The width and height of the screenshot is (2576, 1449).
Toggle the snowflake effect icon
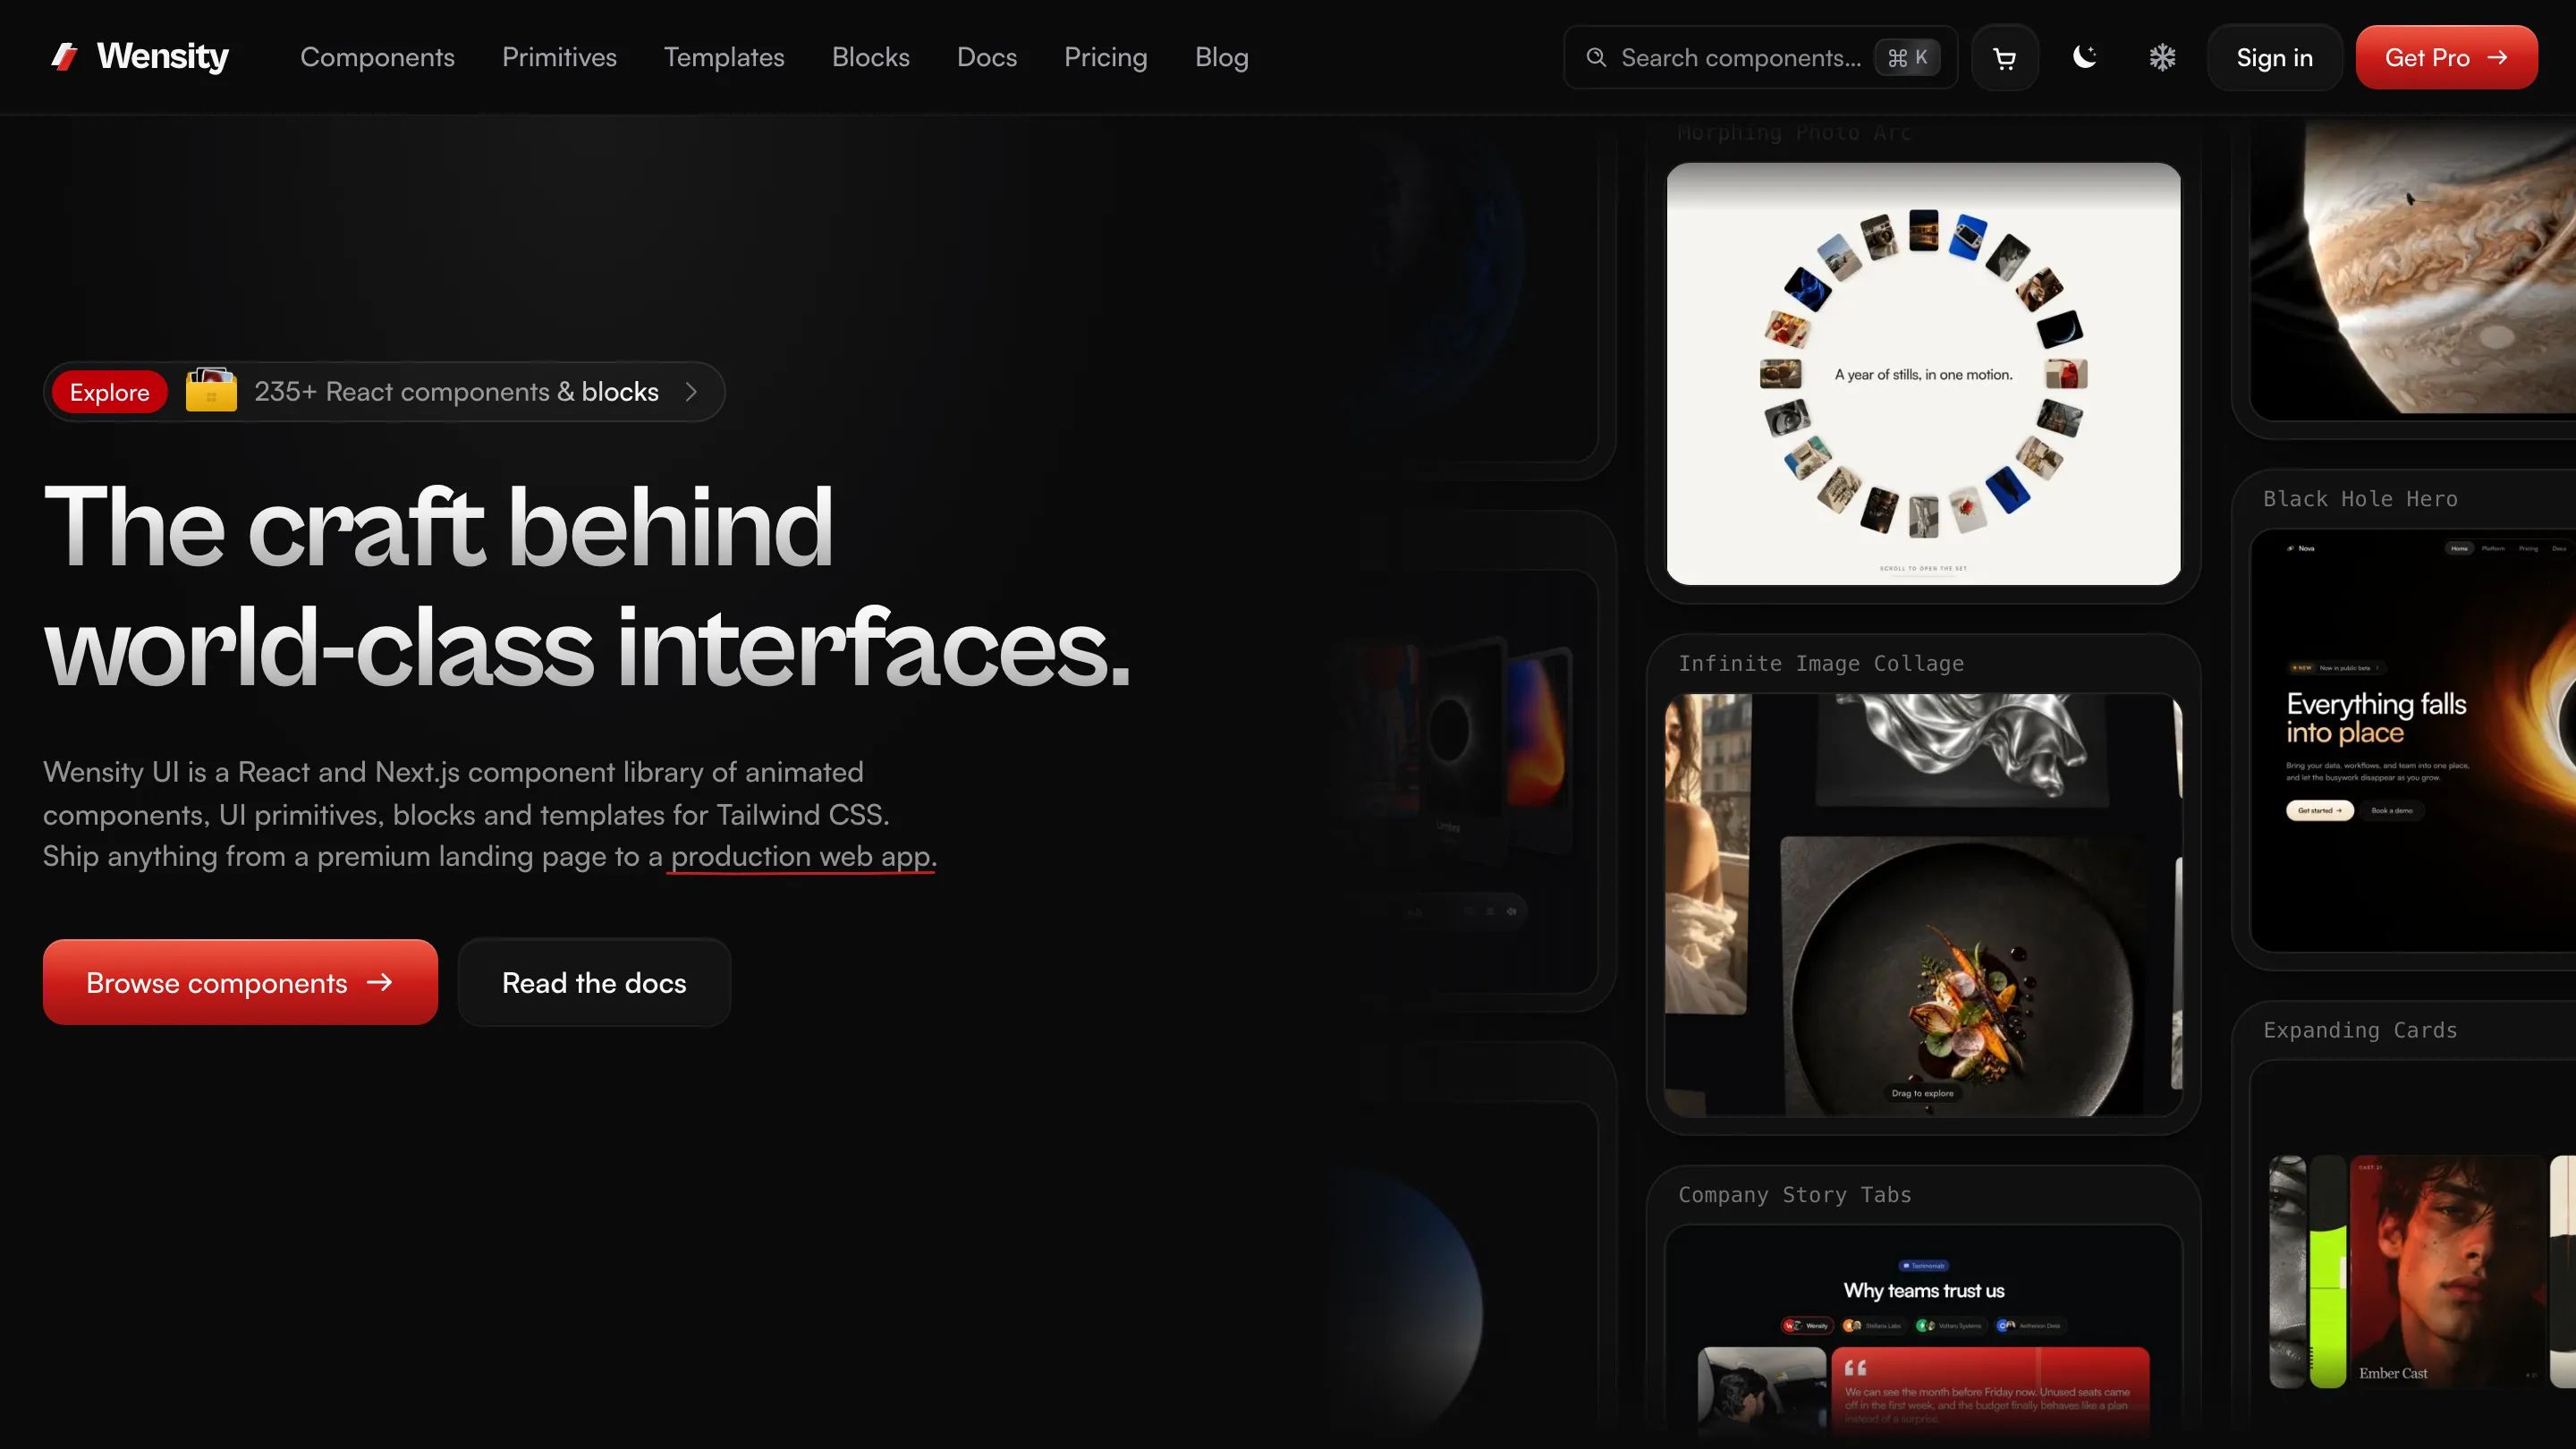(x=2162, y=57)
